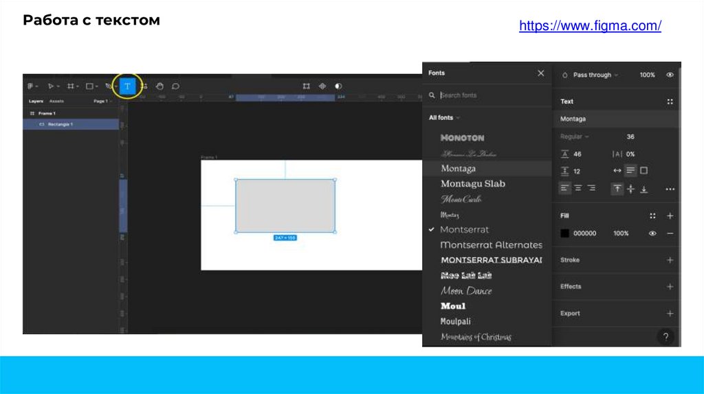
Task: Align text to top
Action: (617, 189)
